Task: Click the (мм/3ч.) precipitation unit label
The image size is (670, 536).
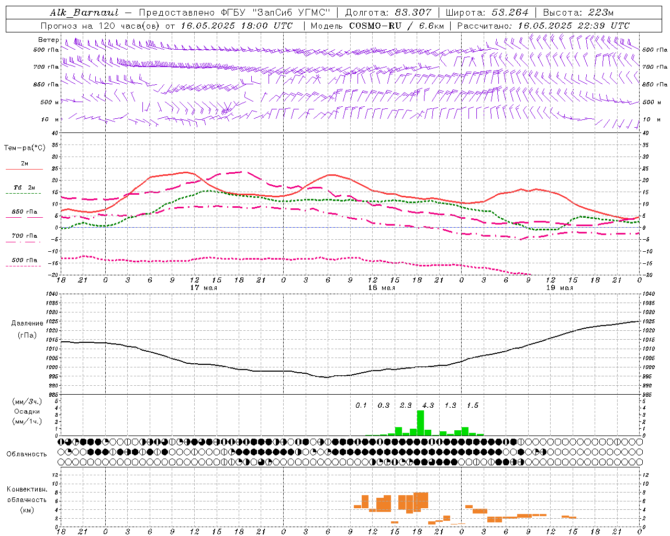Action: point(27,401)
